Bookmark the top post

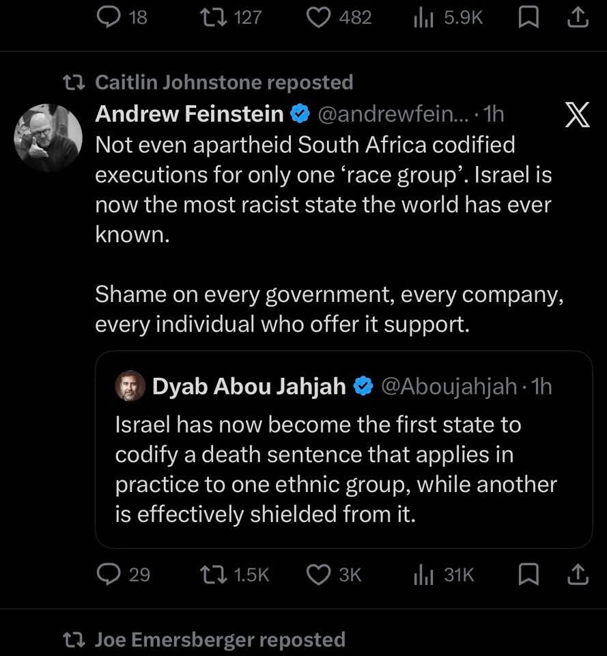coord(528,17)
